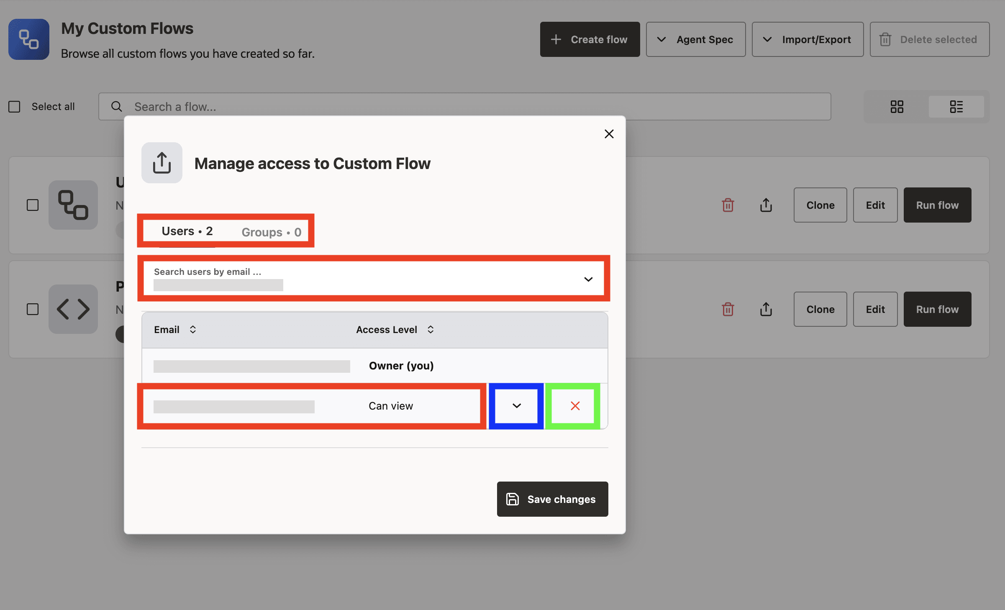Click the Can view access level text

(x=391, y=406)
